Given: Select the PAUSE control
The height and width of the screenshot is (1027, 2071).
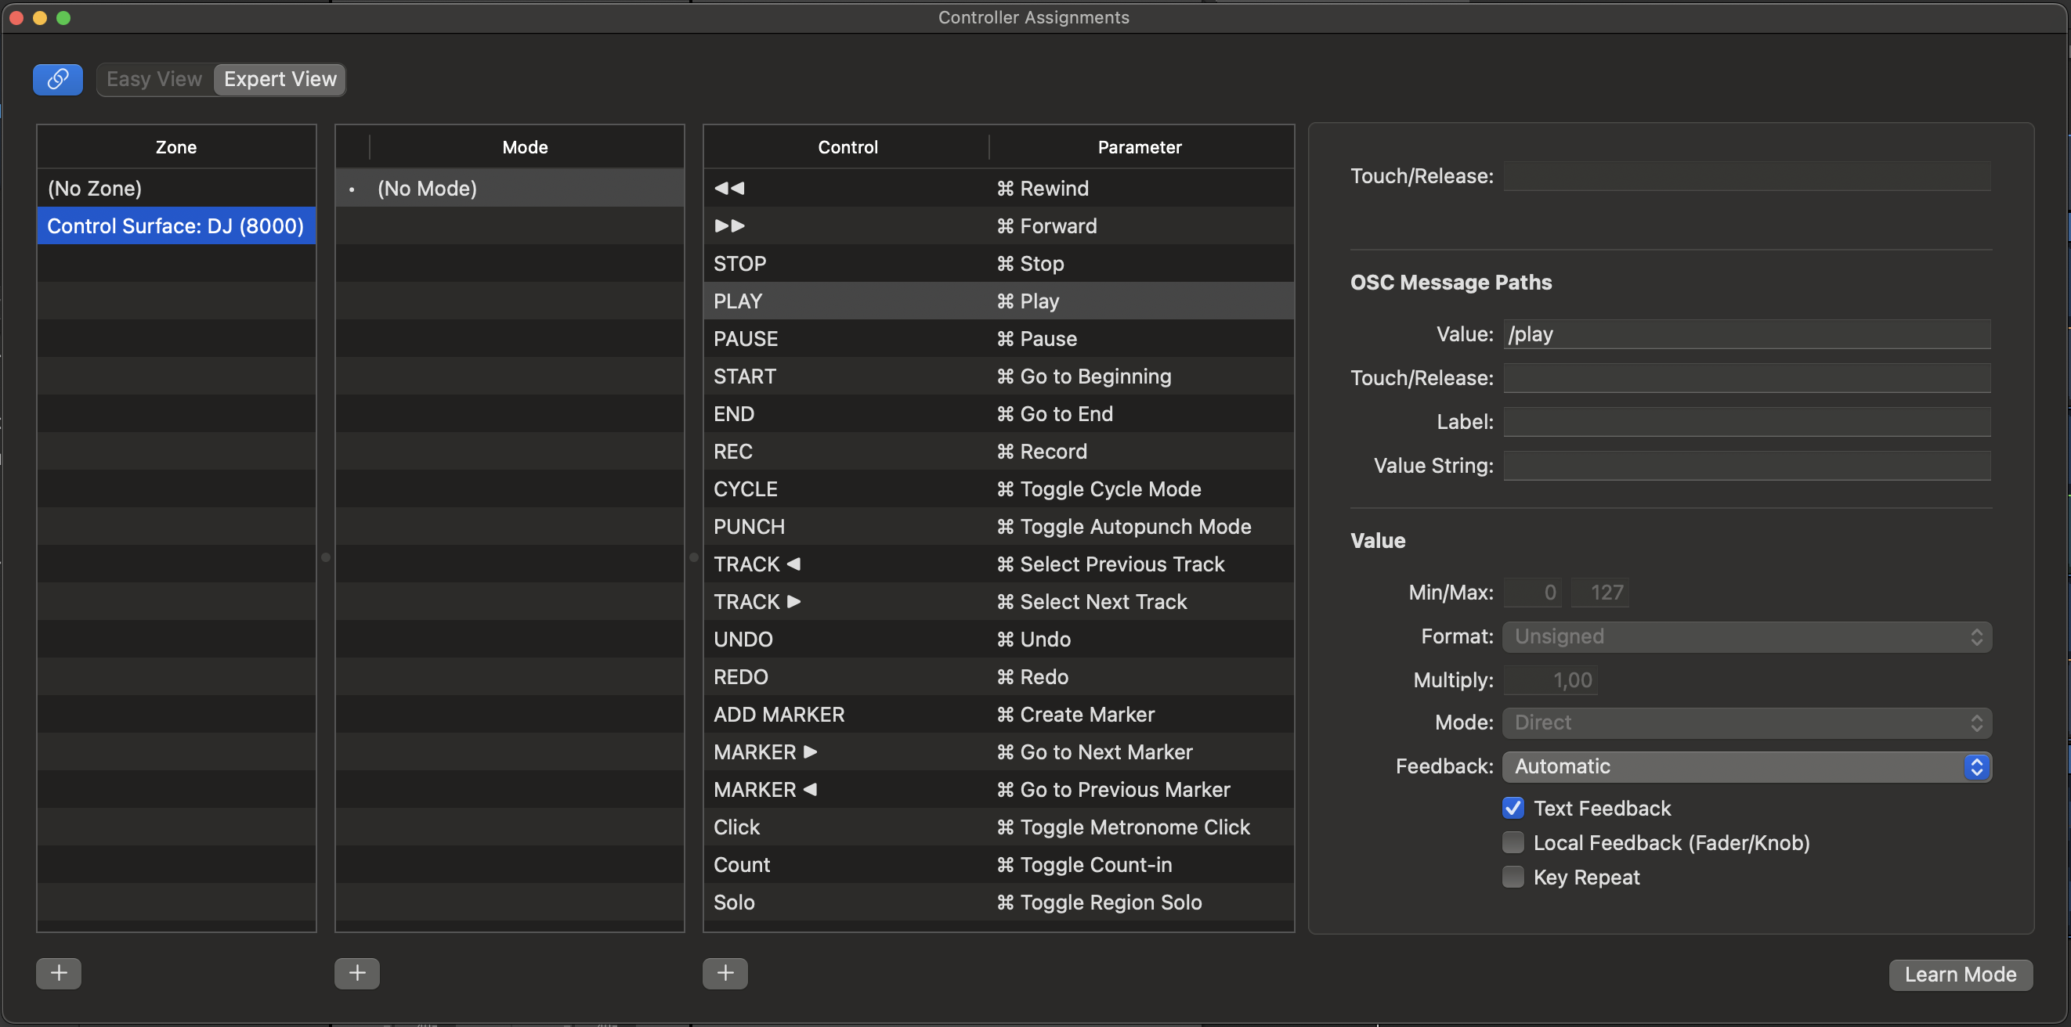Looking at the screenshot, I should 999,338.
